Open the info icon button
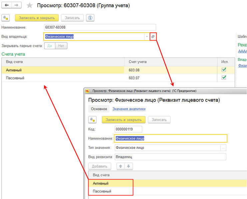This screenshot has height=199, width=247. point(90,18)
